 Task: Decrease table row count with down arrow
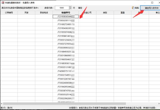tap(70, 9)
